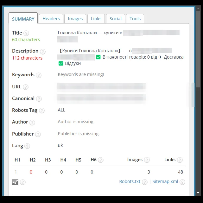
Task: Click the '60 characters' title length text
Action: point(26,40)
